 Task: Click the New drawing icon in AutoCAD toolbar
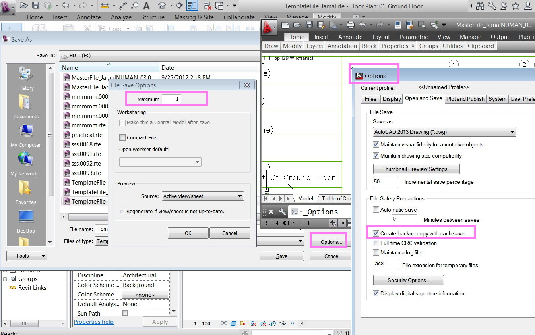[x=285, y=25]
